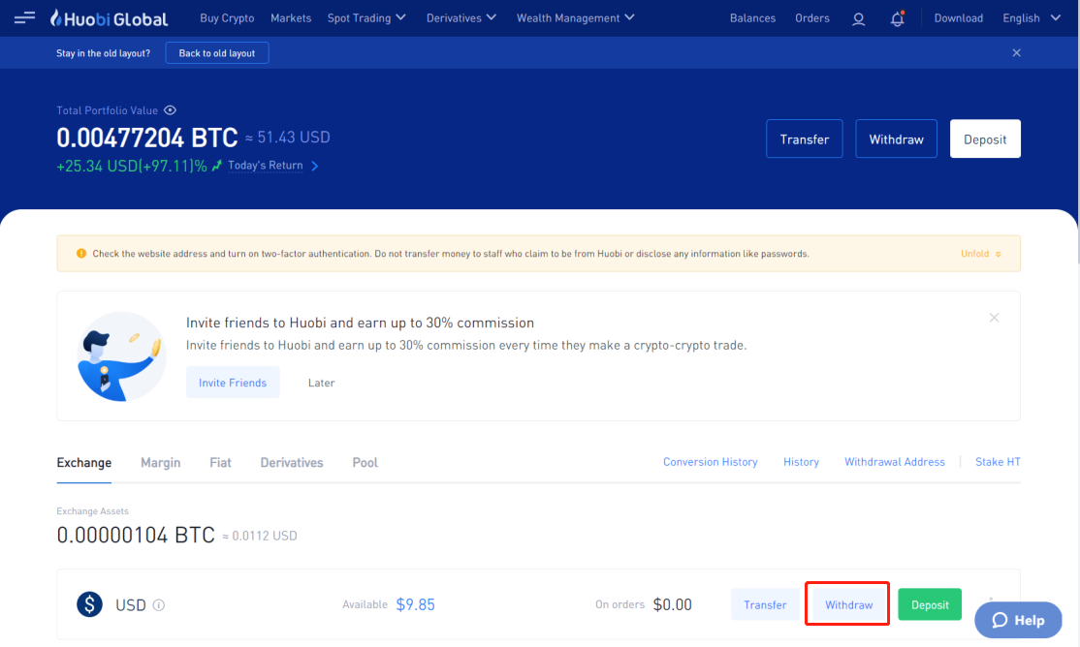Click Transfer in the USD row

[x=765, y=604]
